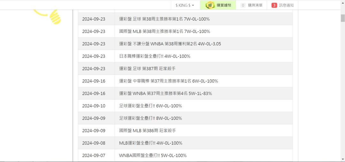Select row 國際盤 MLB 第386期 莊家殺手
Screen dimensions: 345x162
tap(185, 131)
